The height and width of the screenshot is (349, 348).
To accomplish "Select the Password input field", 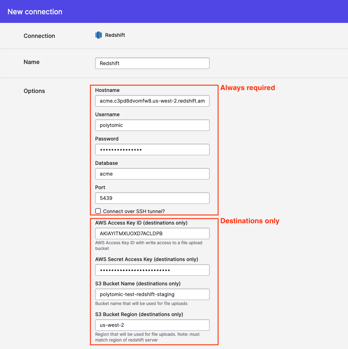I will point(152,149).
